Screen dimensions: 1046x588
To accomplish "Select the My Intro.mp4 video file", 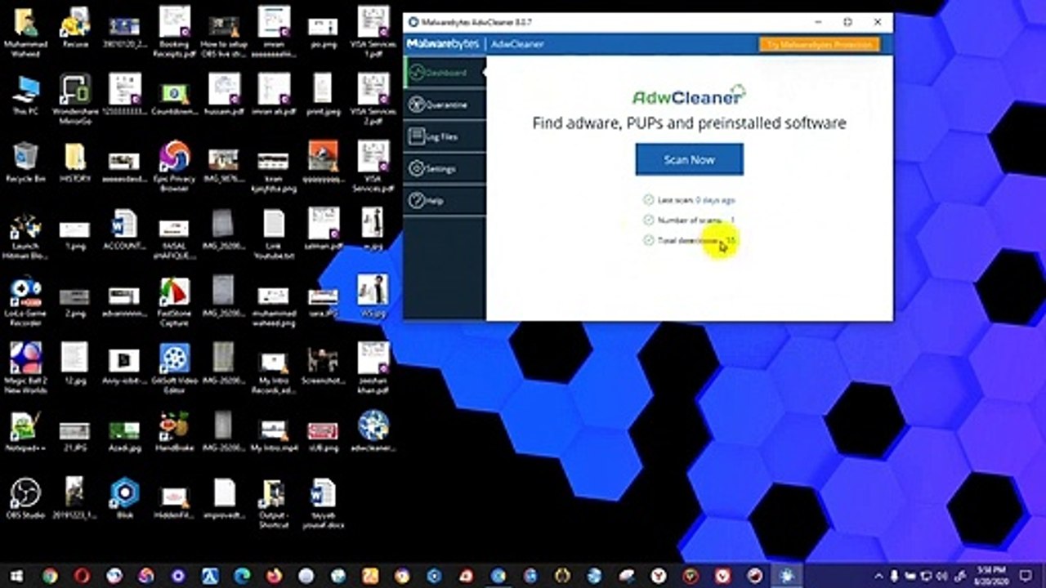I will click(x=273, y=434).
